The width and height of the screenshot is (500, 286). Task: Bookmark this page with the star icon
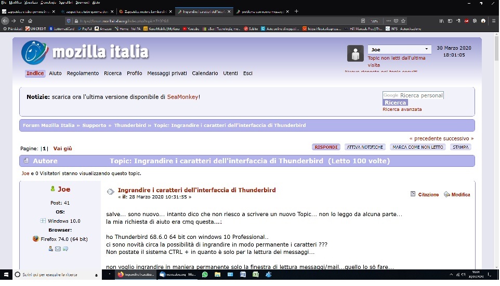[x=403, y=21]
